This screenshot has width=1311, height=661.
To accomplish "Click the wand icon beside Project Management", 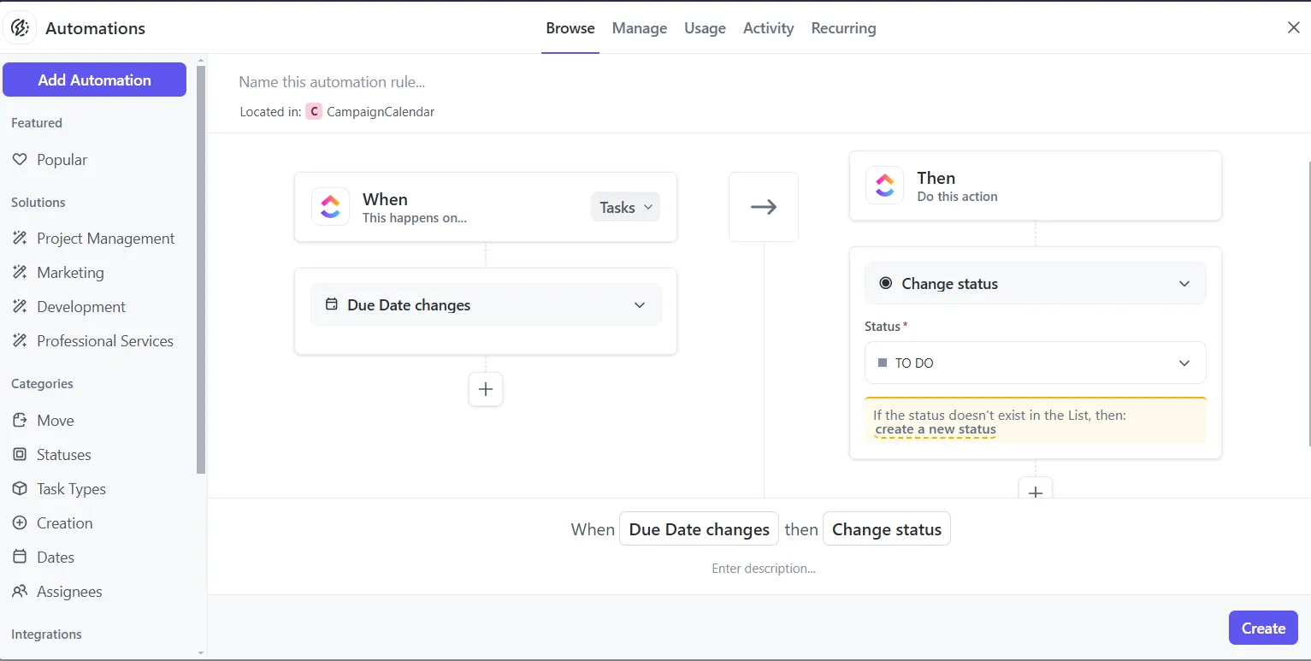I will click(20, 239).
